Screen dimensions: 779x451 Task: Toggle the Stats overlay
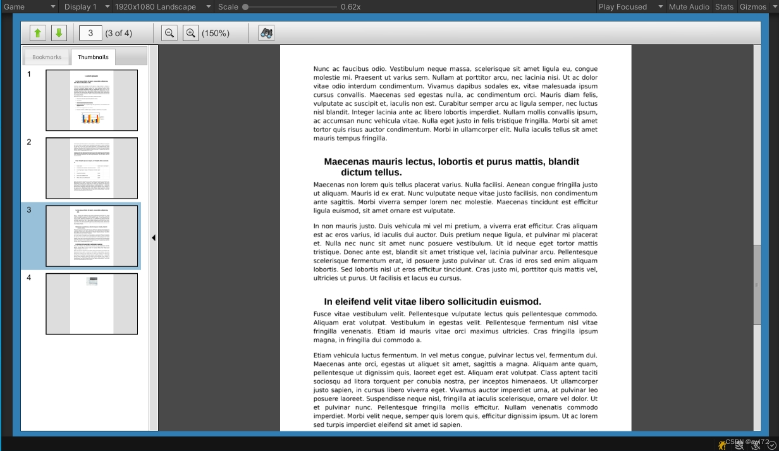(724, 6)
